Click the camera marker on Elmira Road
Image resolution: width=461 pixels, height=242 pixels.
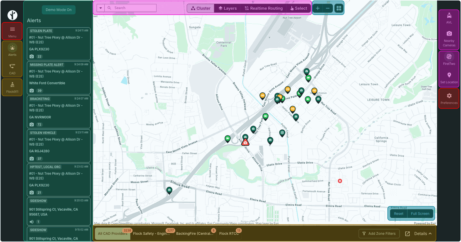tap(169, 190)
